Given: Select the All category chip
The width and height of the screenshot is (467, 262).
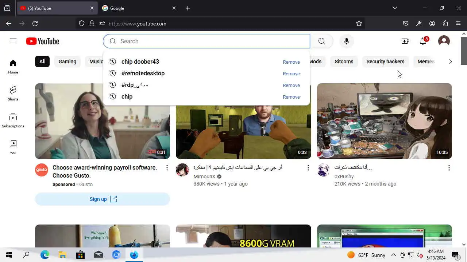Looking at the screenshot, I should (x=42, y=61).
